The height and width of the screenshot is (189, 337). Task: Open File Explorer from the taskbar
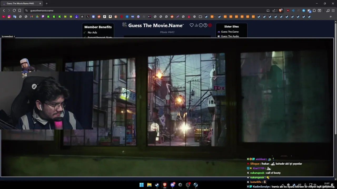tap(149, 185)
